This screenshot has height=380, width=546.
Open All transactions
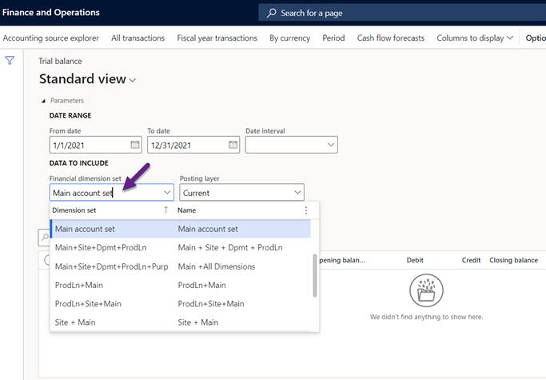click(137, 38)
